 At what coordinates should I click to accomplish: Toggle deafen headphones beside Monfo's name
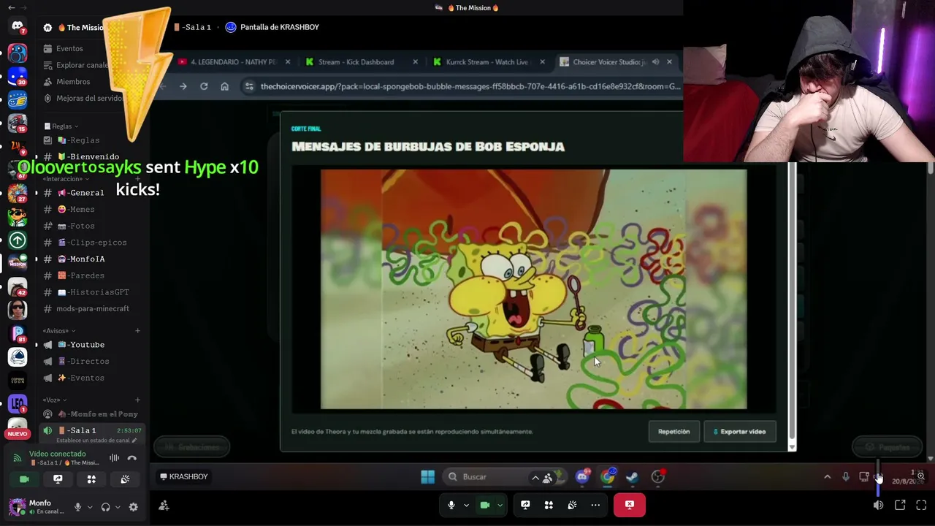click(x=105, y=507)
